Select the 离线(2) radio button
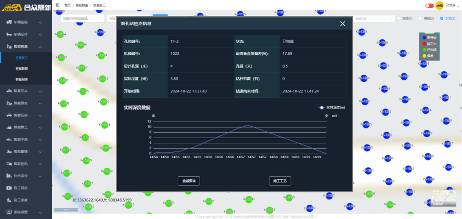The height and width of the screenshot is (219, 462). (x=420, y=18)
